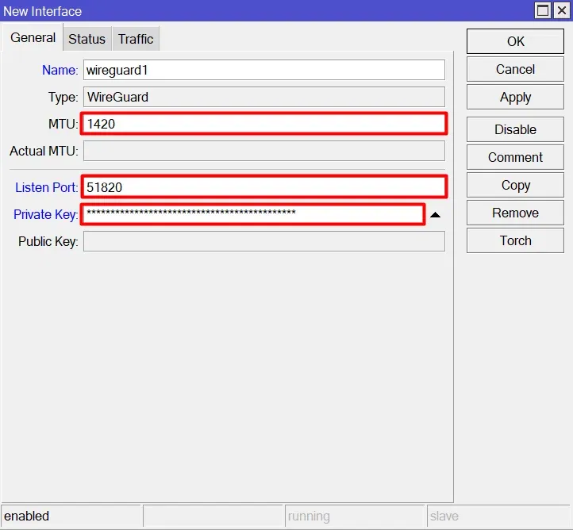Click the Copy button
573x530 pixels.
[x=515, y=185]
